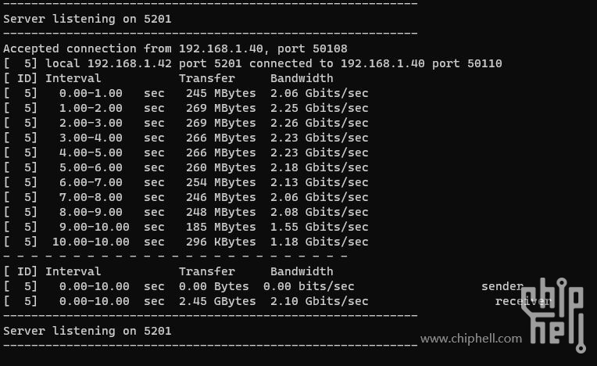Click the 'local 192.168.1.42 port 5201' line
Screen dimensions: 597x366
(x=252, y=63)
